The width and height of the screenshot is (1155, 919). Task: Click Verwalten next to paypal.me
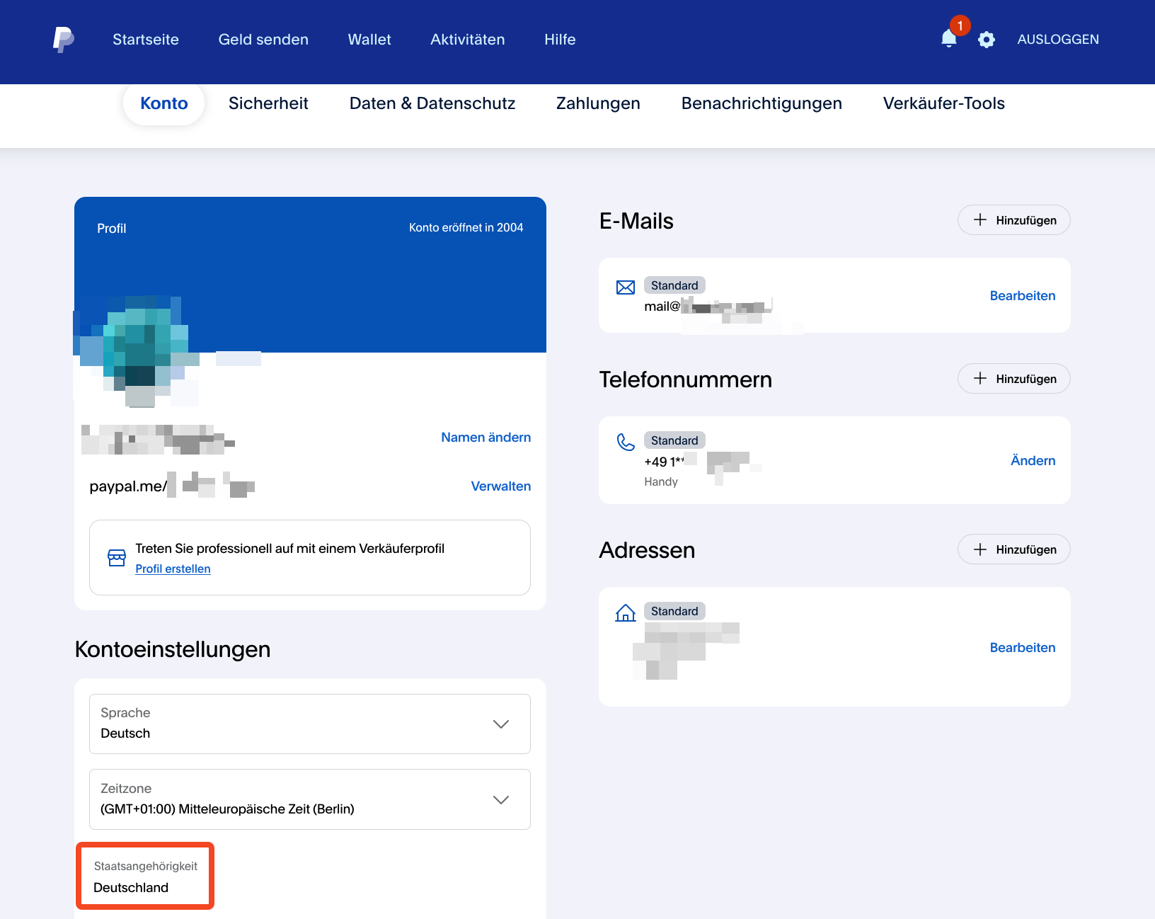[501, 486]
